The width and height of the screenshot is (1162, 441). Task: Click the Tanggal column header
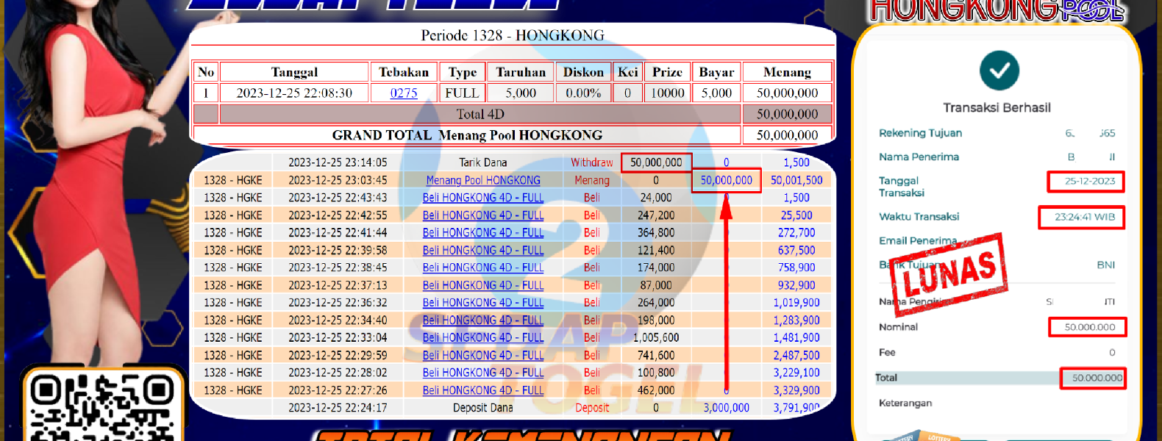click(x=294, y=72)
